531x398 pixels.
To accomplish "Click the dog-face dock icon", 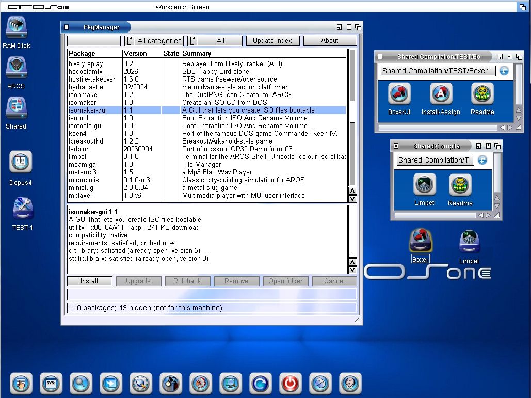I will (x=350, y=384).
